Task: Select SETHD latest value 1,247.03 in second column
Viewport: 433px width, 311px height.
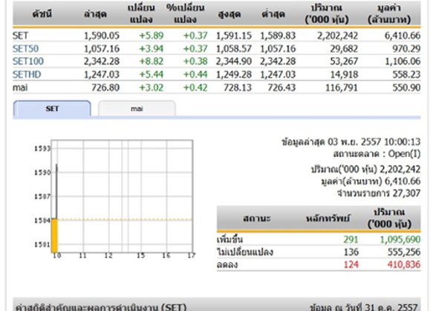Action: (x=102, y=74)
